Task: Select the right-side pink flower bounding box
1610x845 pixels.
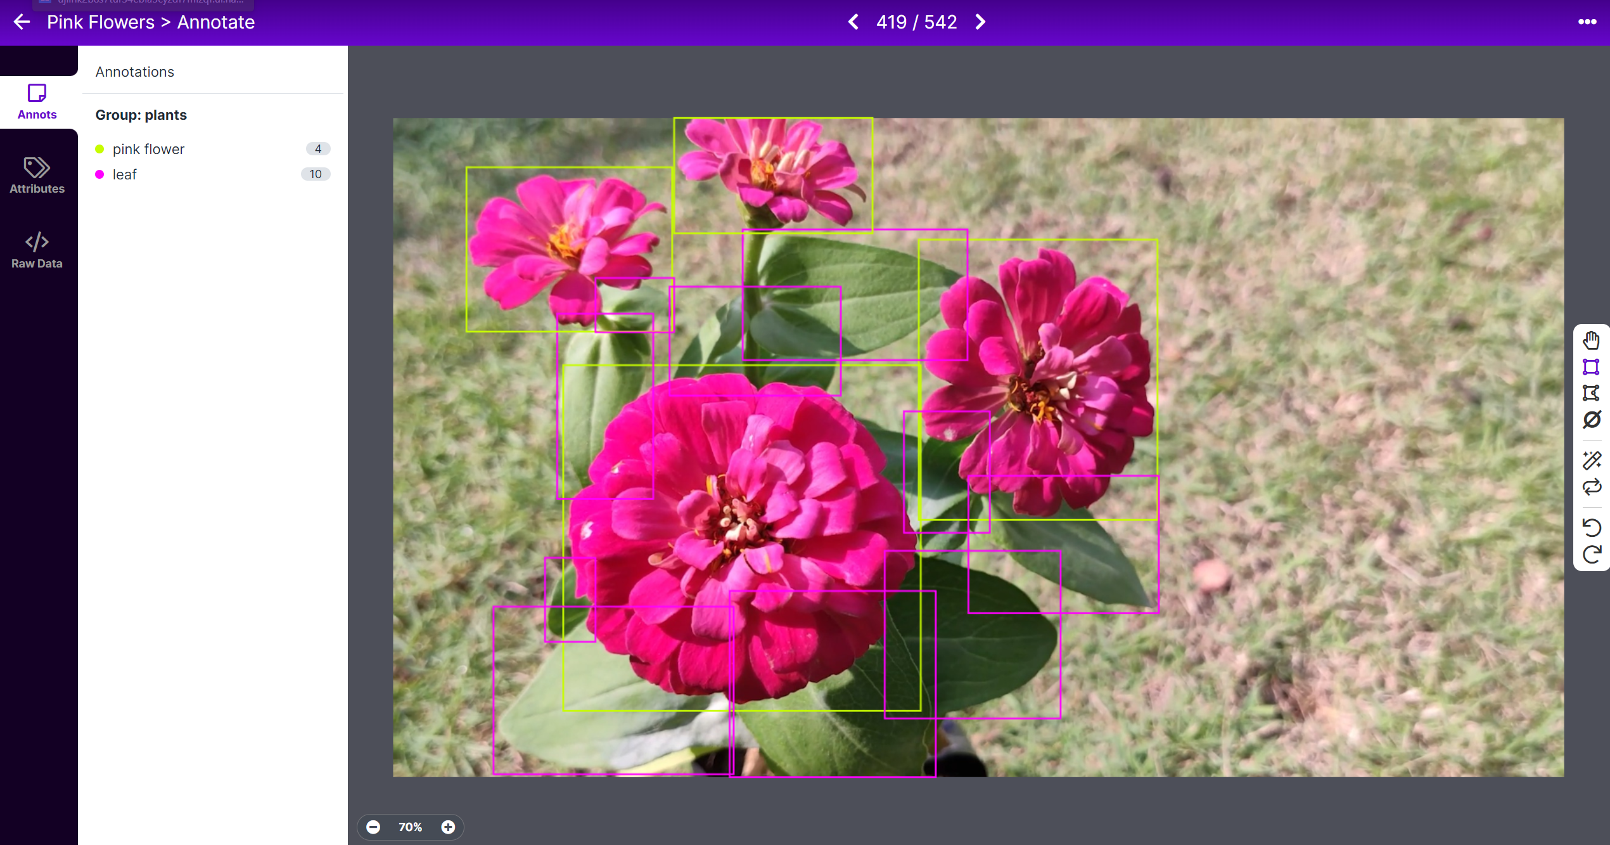Action: [1038, 380]
